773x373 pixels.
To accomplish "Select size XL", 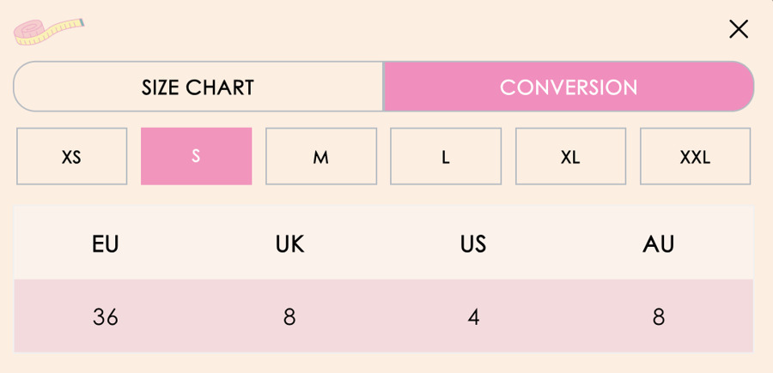I will coord(570,157).
